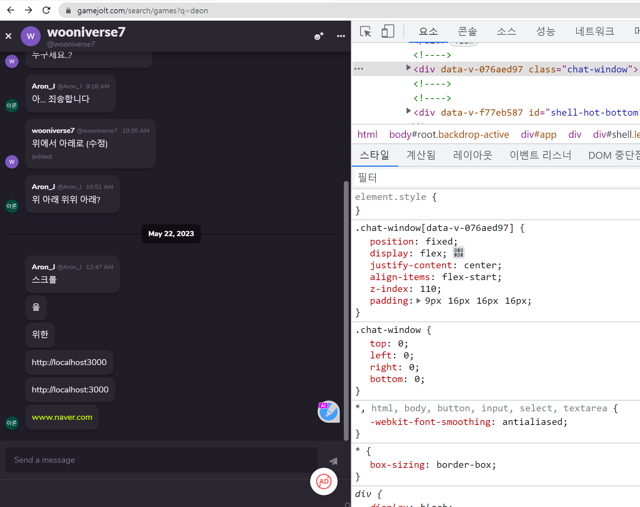Expand the chat-window div node in DOM tree
Screen dimensions: 640x507
click(408, 68)
